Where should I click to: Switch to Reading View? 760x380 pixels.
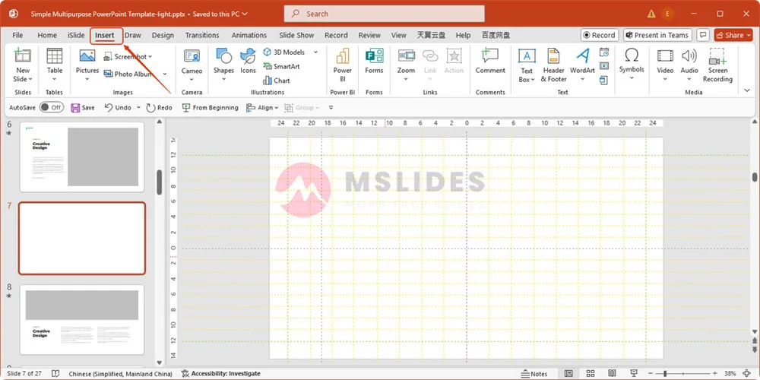pos(612,374)
